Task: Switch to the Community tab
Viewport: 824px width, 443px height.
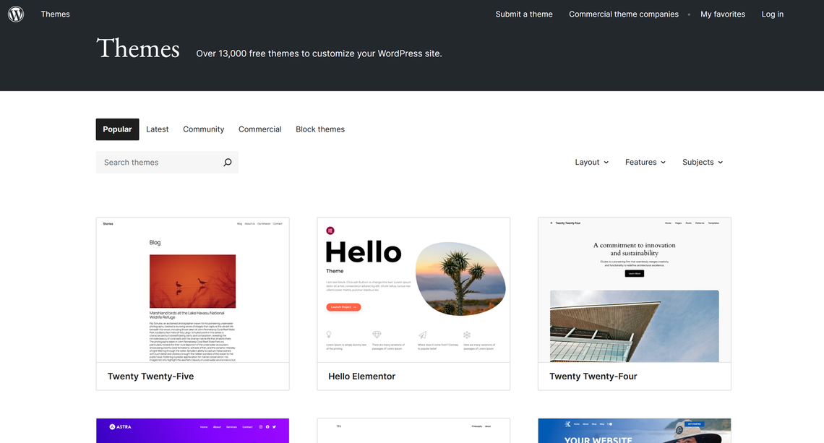Action: point(203,129)
